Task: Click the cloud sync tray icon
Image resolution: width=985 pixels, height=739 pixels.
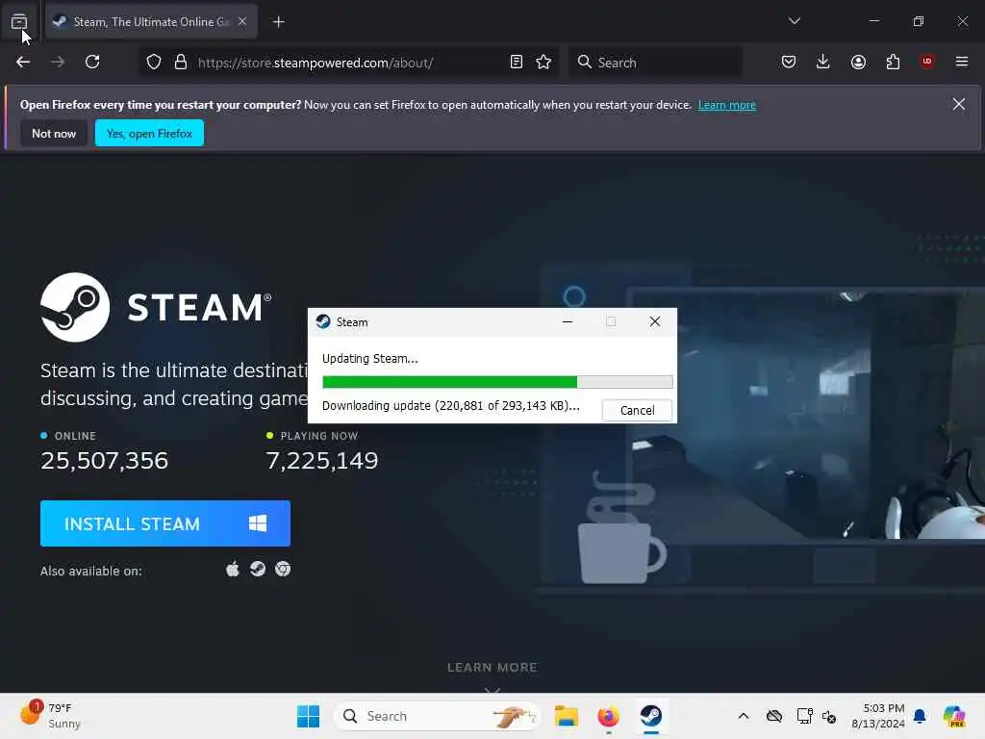Action: (x=774, y=716)
